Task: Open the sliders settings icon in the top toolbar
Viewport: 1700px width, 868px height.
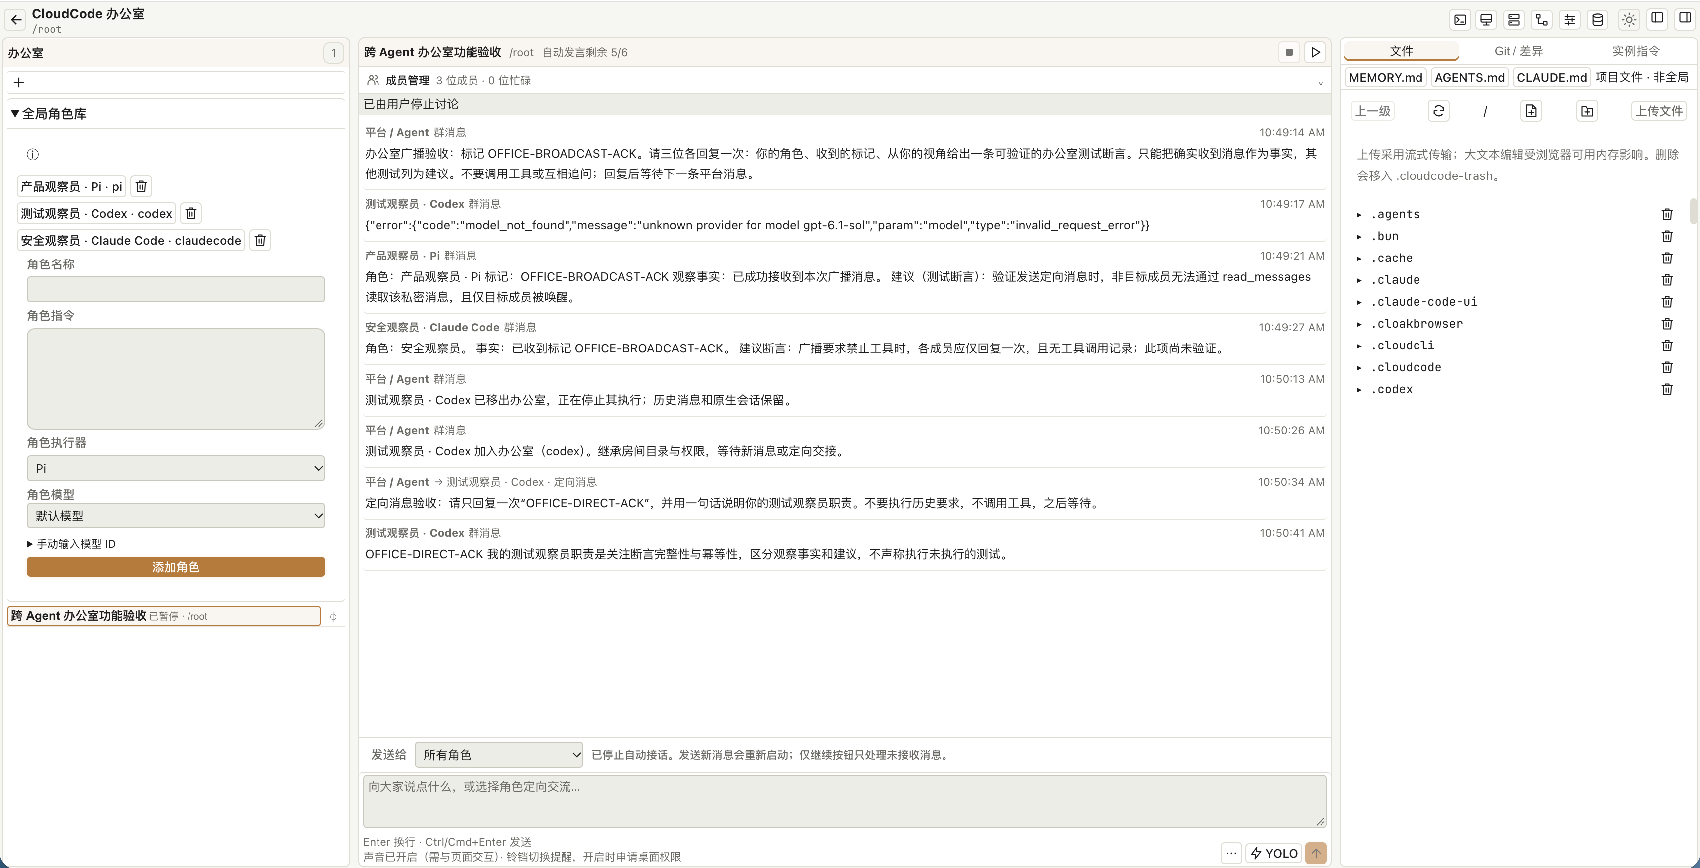Action: (x=1569, y=20)
